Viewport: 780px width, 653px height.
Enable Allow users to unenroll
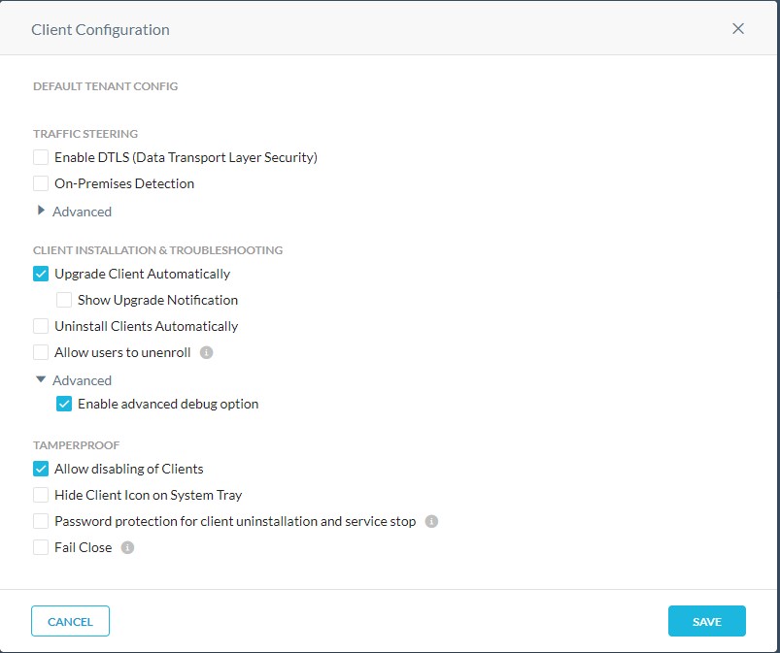[40, 352]
